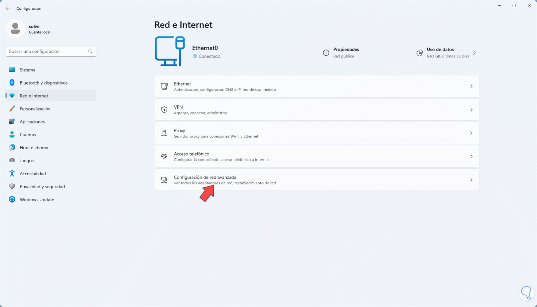Image resolution: width=537 pixels, height=307 pixels.
Task: Click the Acceso telefónico dial-up icon
Action: tap(164, 156)
